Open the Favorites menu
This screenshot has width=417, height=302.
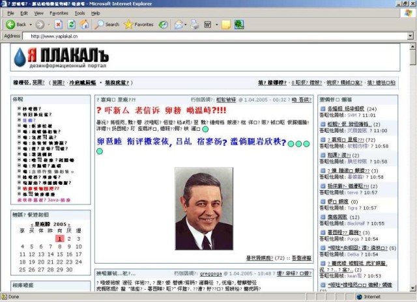point(59,13)
